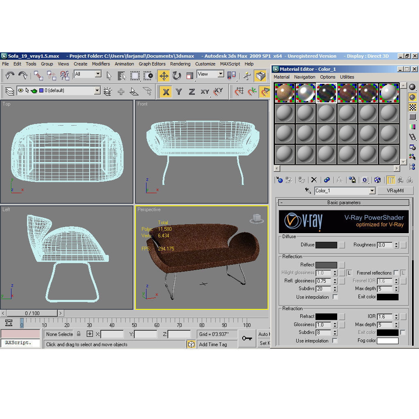419x419 pixels.
Task: Select the Select and Link tool
Action: 38,76
